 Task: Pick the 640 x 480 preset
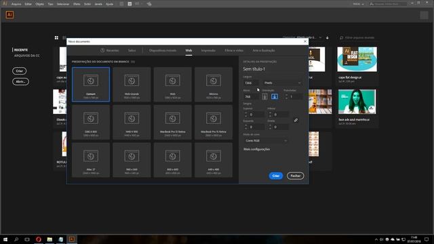click(x=214, y=160)
